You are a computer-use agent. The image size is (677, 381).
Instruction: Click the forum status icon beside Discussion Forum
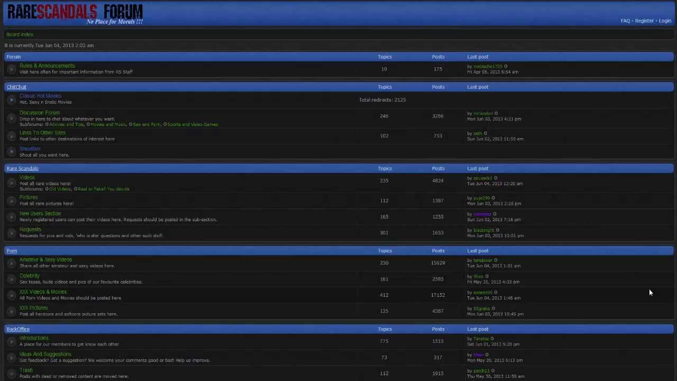pyautogui.click(x=11, y=118)
